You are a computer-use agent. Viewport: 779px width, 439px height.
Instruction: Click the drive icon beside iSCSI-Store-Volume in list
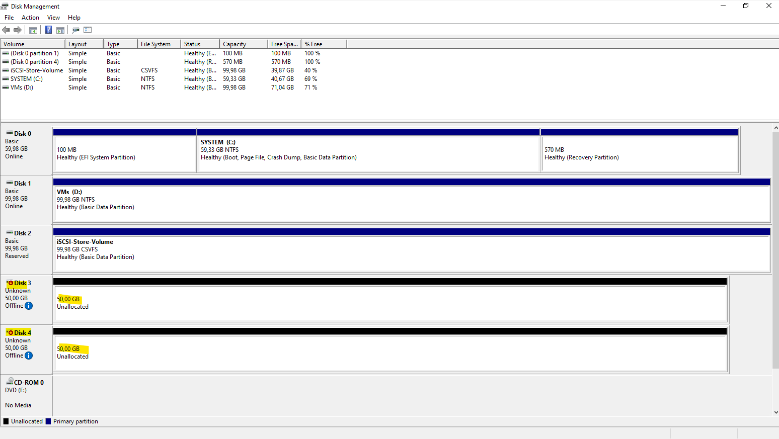coord(6,70)
